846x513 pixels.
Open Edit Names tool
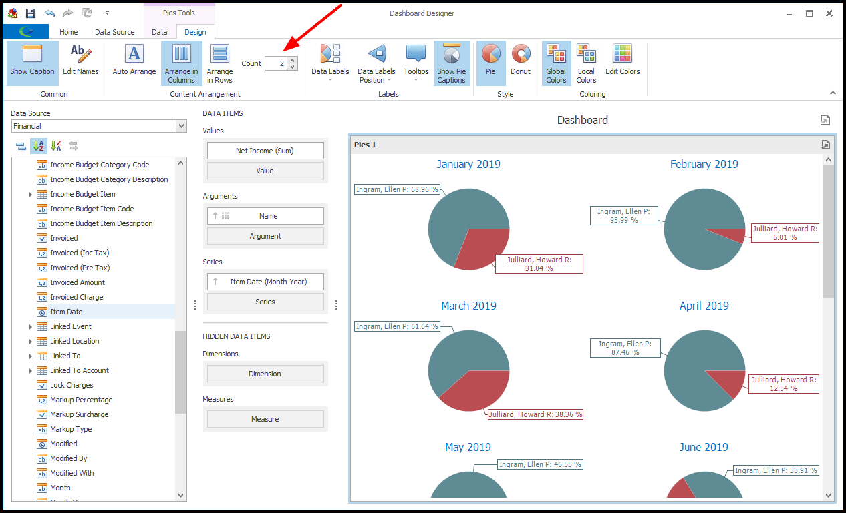pos(81,63)
